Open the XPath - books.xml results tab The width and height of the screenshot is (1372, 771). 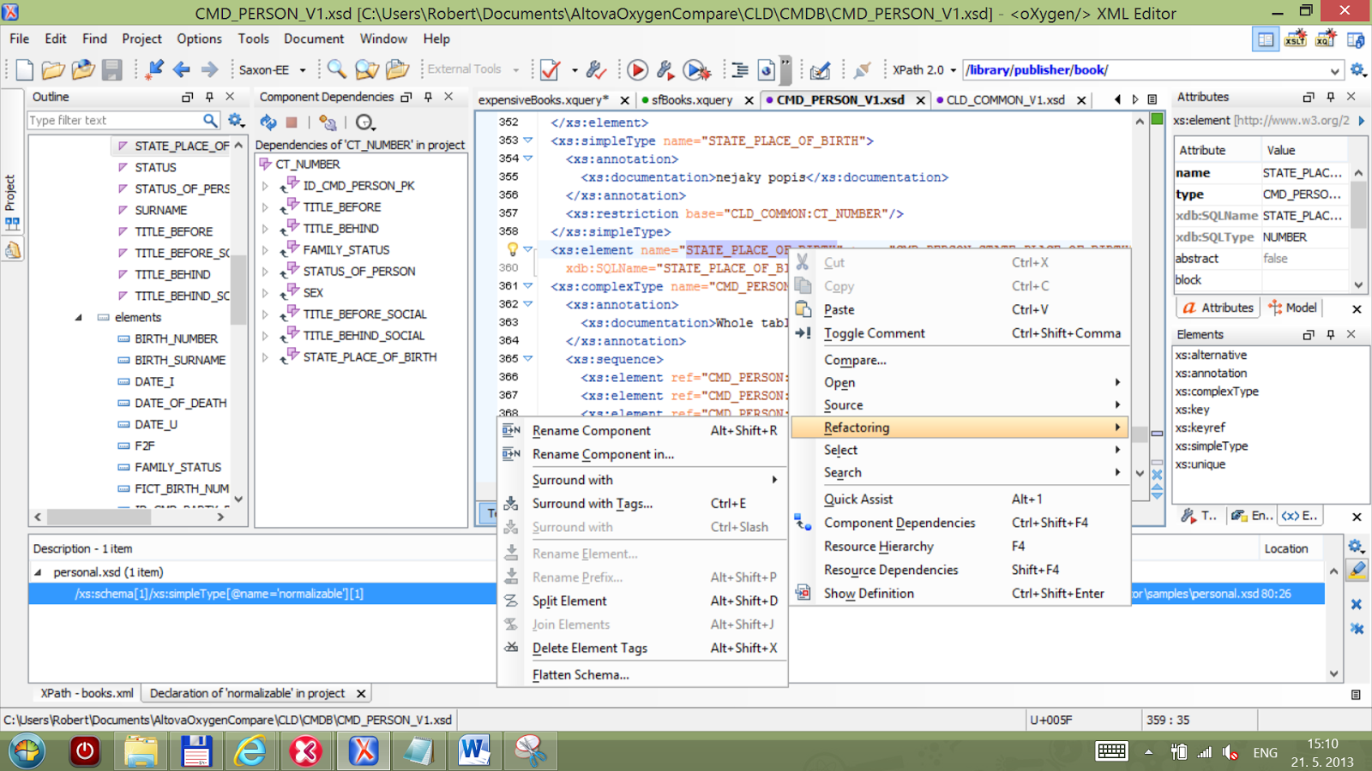(x=87, y=693)
